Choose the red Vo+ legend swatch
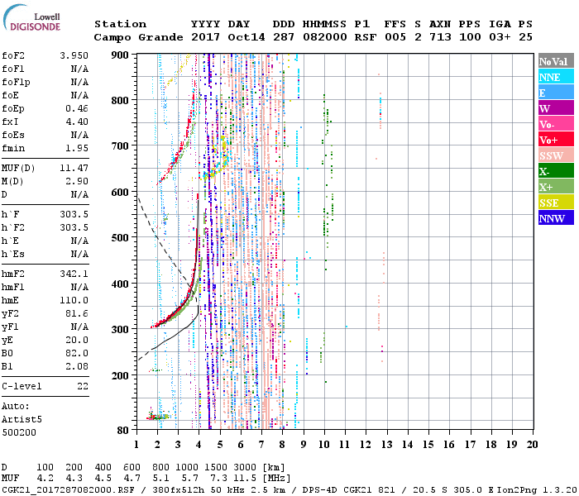The height and width of the screenshot is (496, 579). (x=554, y=141)
